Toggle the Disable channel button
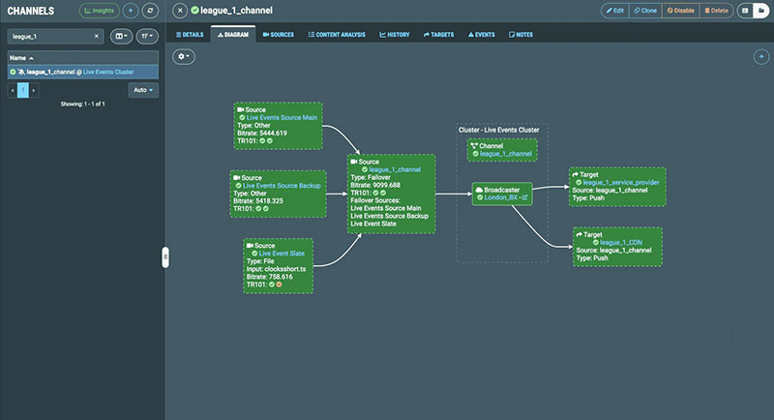 point(681,11)
